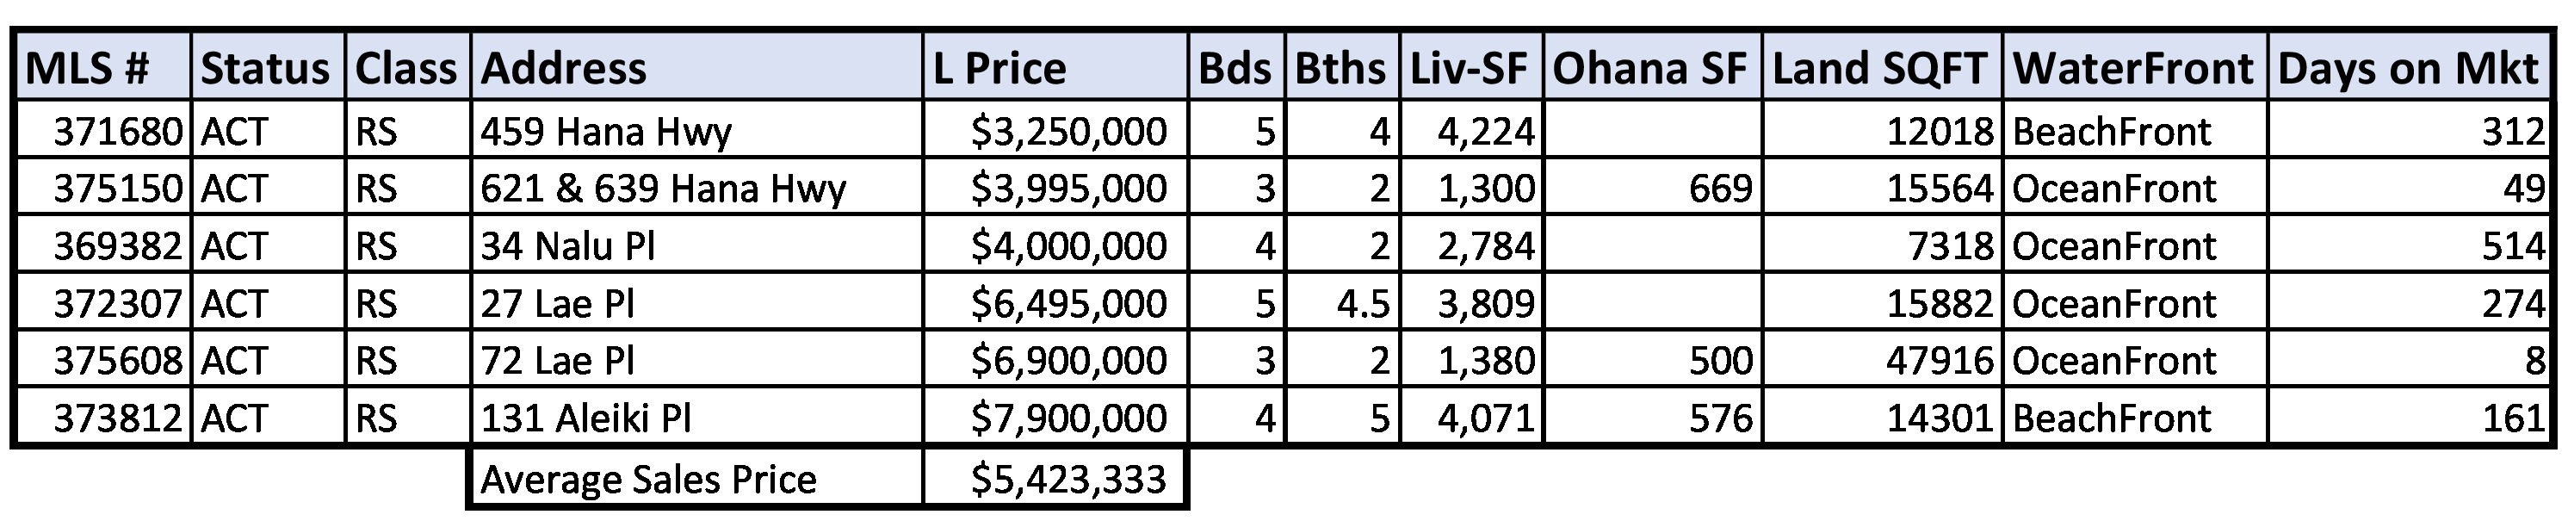Click the Address column header
The width and height of the screenshot is (2568, 527).
(564, 69)
